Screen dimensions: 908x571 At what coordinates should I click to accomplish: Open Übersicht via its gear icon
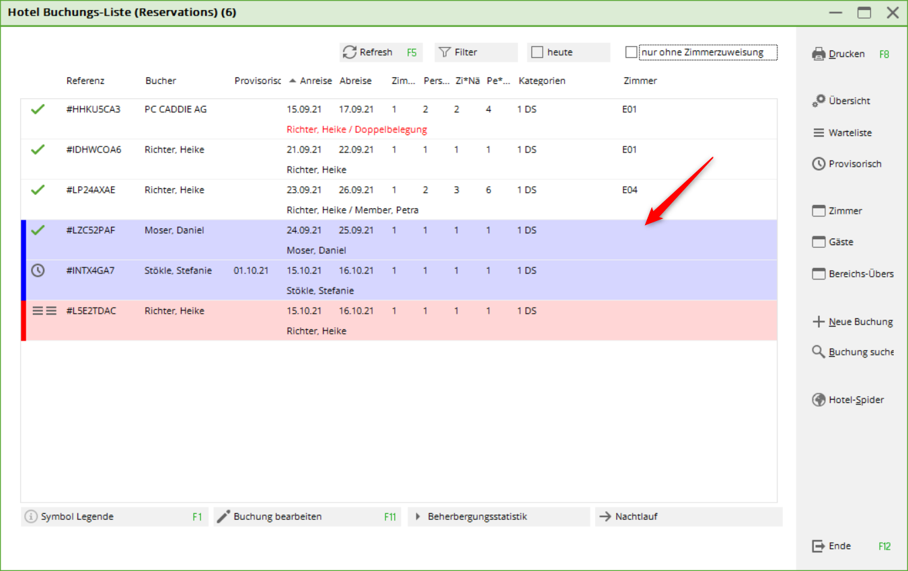coord(819,101)
